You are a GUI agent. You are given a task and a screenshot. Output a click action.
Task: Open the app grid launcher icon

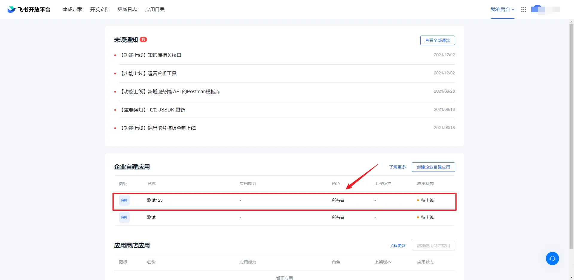pos(523,10)
